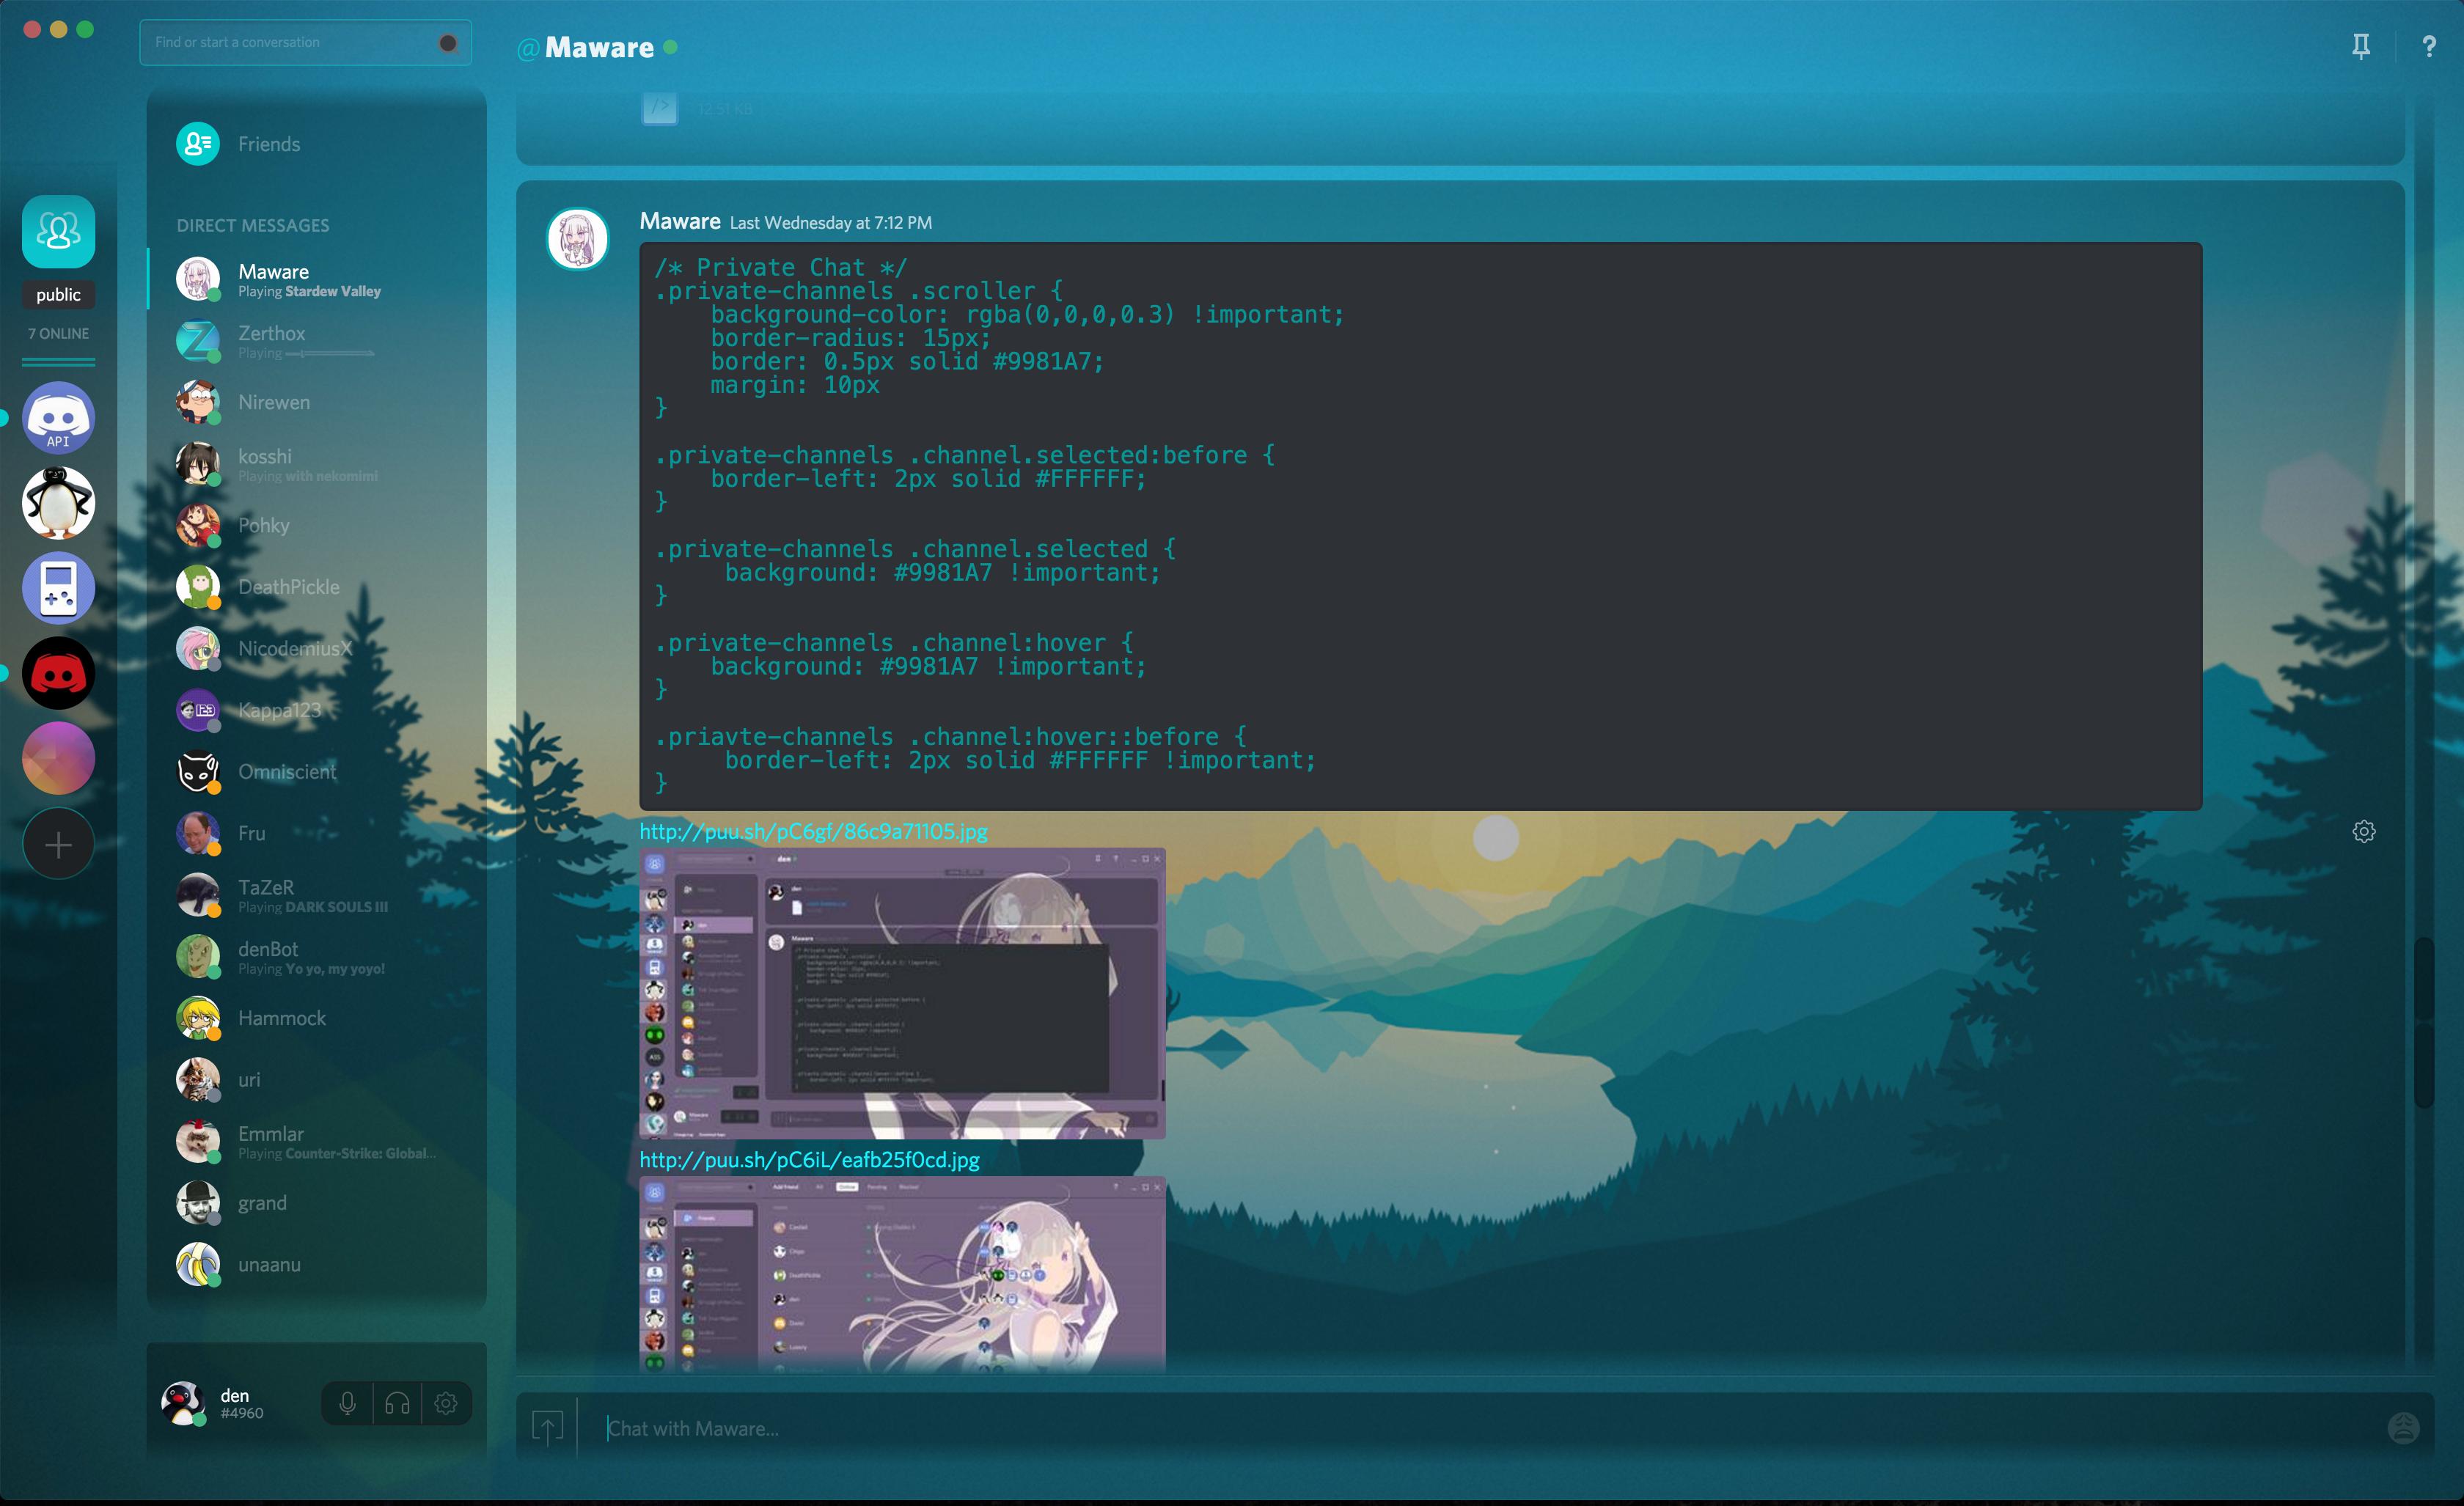Select the Friends tab
2464x1506 pixels.
pos(268,144)
